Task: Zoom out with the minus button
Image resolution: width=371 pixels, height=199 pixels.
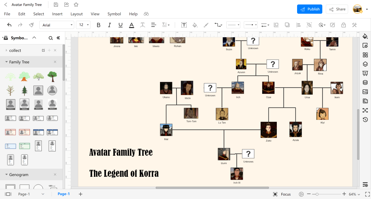Action: point(309,194)
